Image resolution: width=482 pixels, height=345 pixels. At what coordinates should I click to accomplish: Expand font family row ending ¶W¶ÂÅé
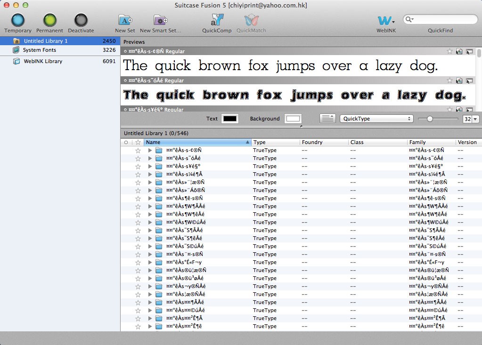click(150, 206)
